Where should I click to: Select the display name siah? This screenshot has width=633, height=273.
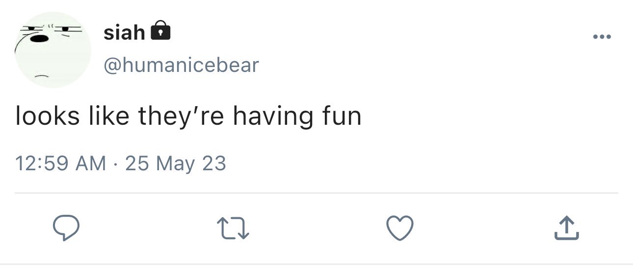coord(124,32)
